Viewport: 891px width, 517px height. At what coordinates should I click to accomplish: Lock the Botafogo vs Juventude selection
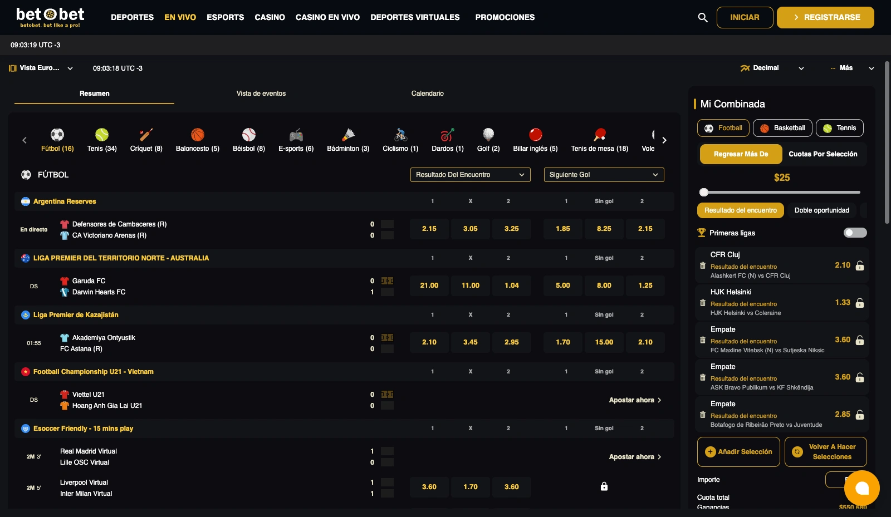coord(860,415)
